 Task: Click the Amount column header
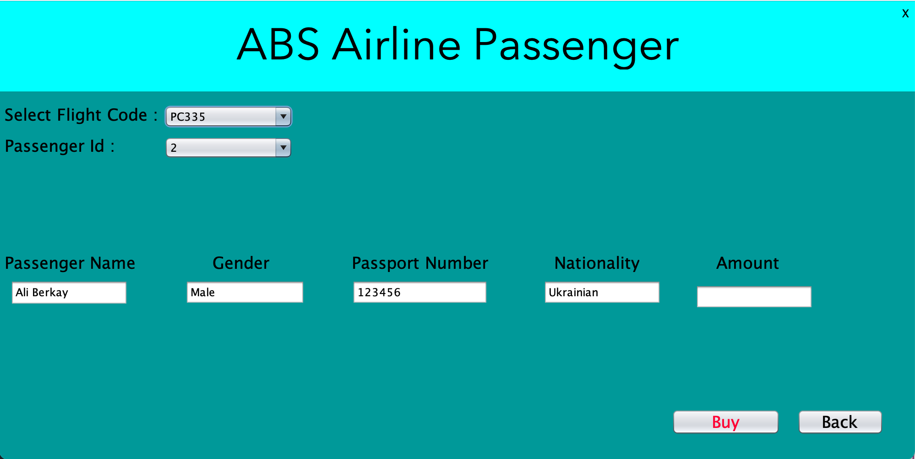[747, 263]
